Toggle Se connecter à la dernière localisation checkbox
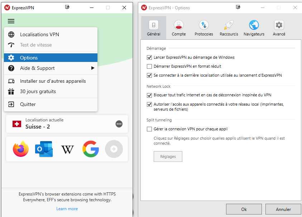Viewport: 302px width, 217px height. [149, 75]
